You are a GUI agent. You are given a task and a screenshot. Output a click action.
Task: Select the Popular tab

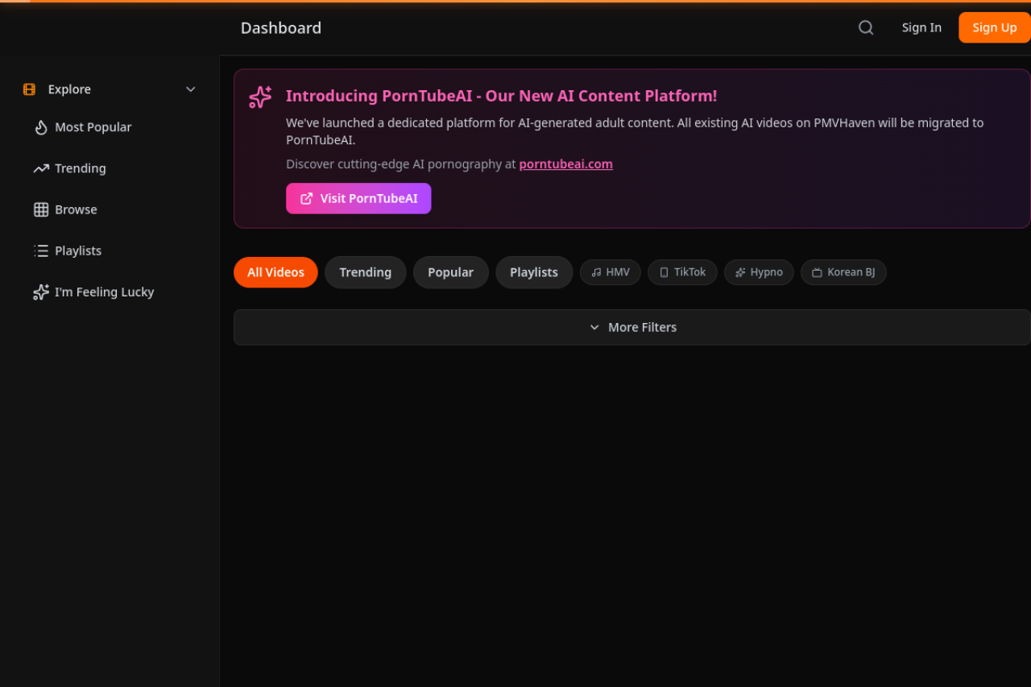(450, 272)
